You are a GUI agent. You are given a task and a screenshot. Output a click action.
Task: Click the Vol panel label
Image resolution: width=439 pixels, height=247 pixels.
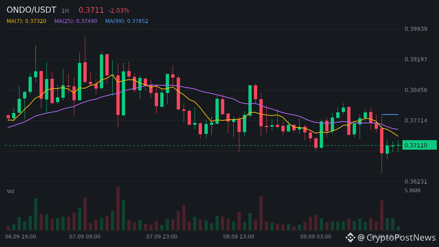(11, 191)
